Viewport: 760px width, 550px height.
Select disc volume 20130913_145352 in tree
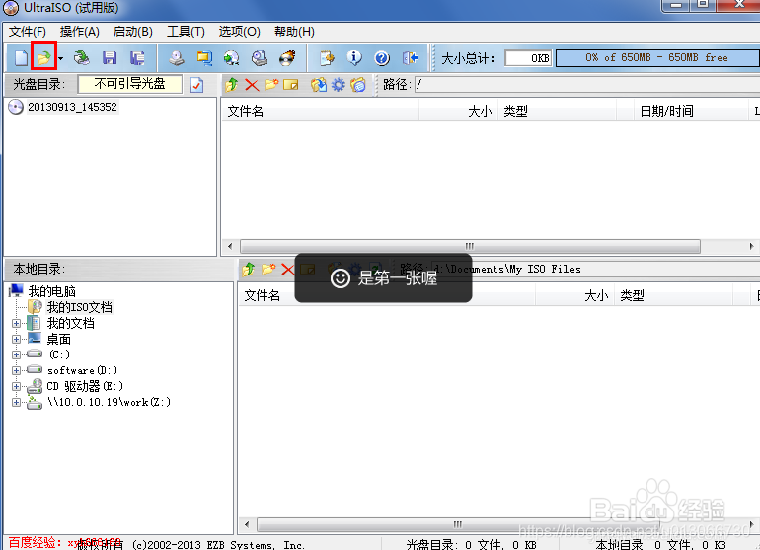coord(72,107)
